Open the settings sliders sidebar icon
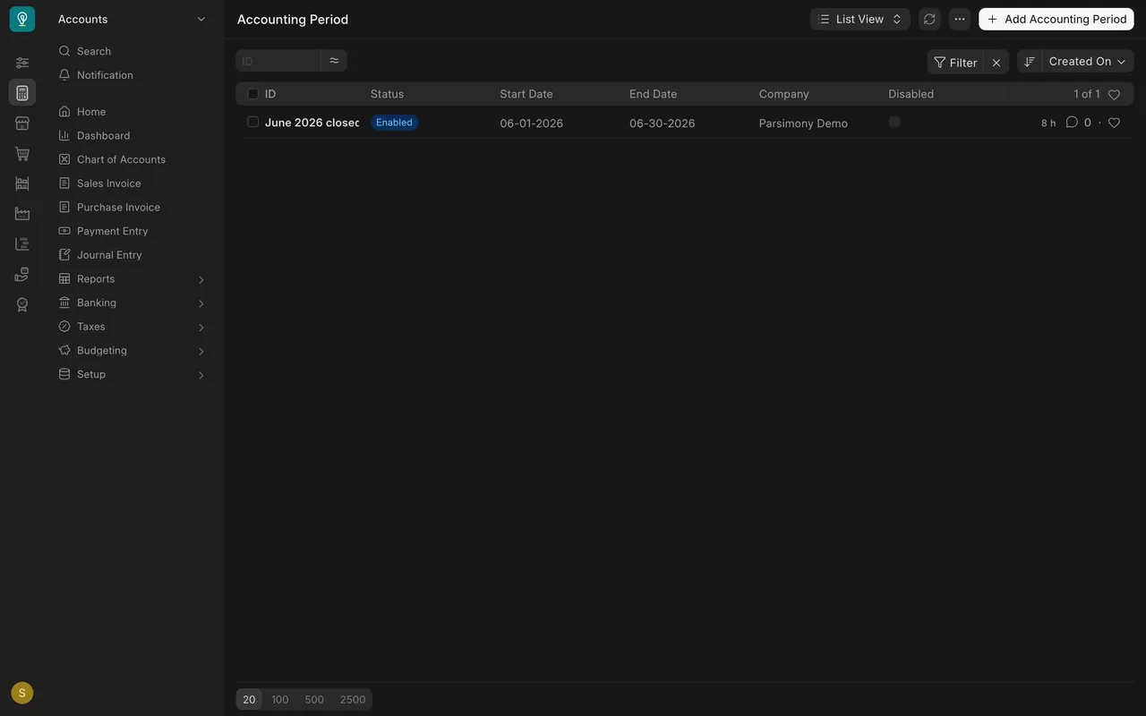 [22, 63]
